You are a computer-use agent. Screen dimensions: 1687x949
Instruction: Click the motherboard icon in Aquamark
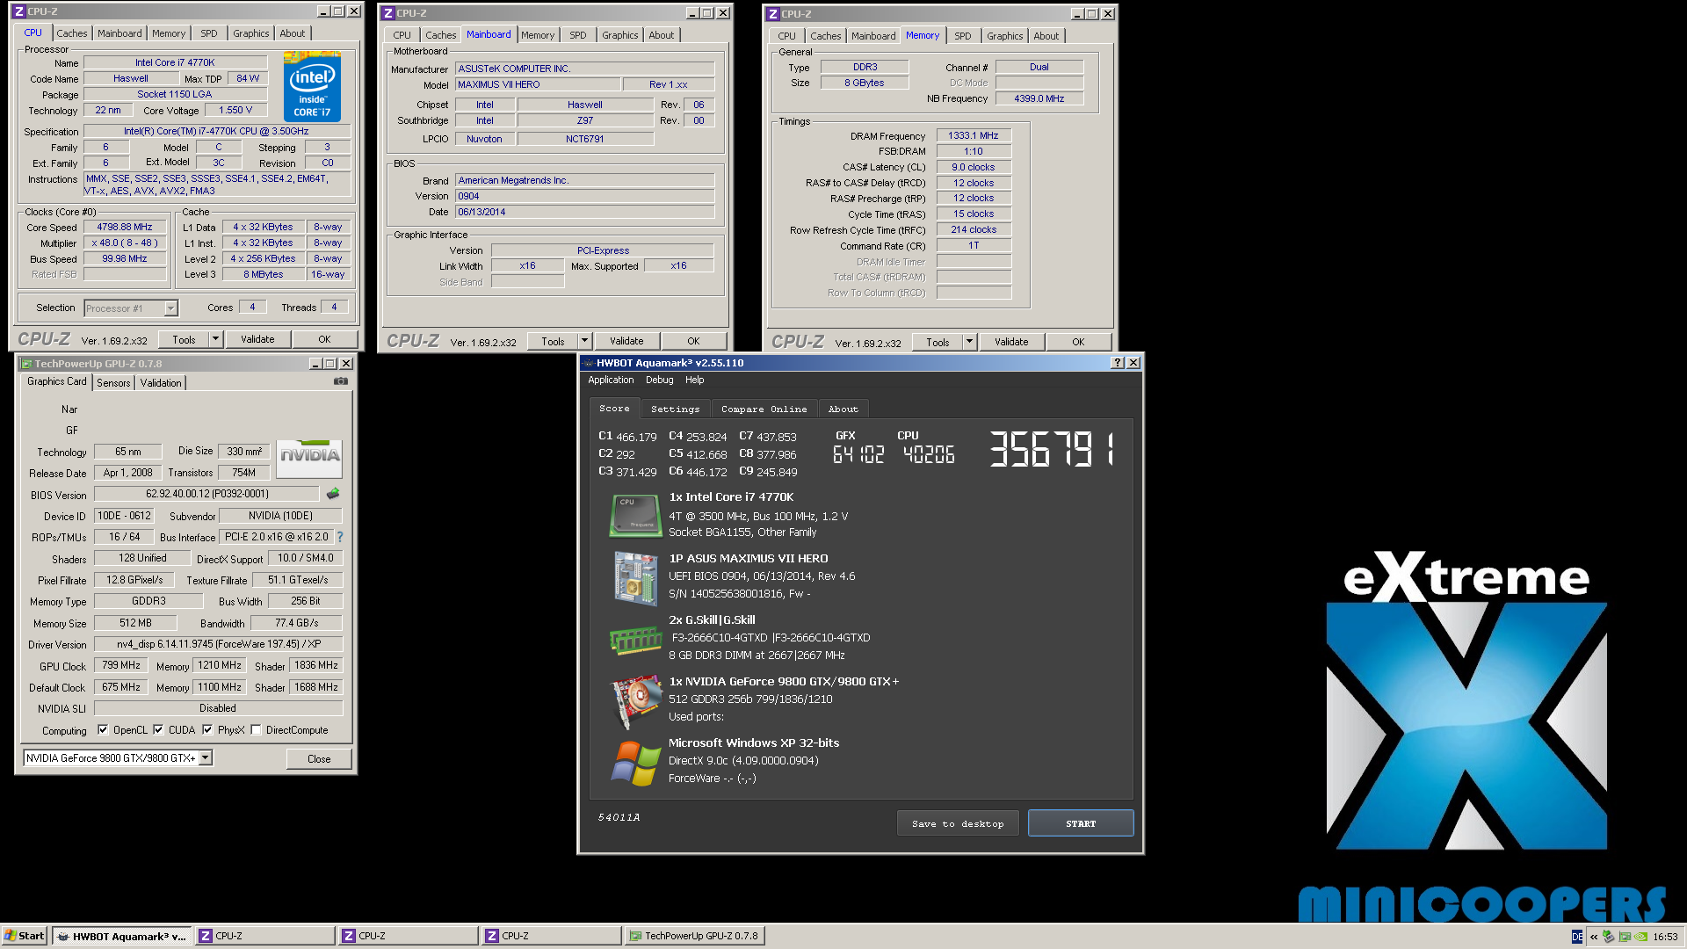[x=635, y=578]
